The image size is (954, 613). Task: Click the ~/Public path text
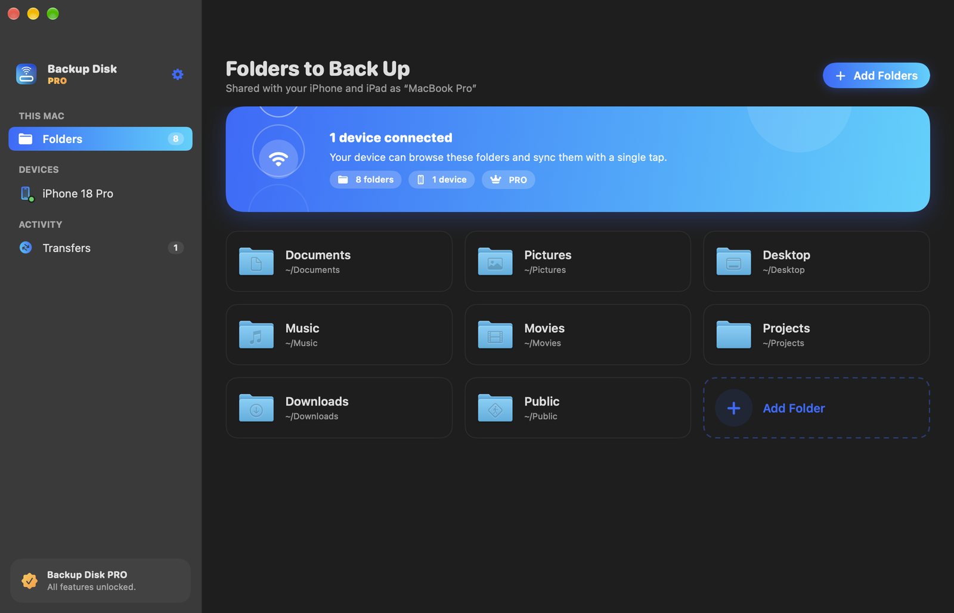(541, 417)
